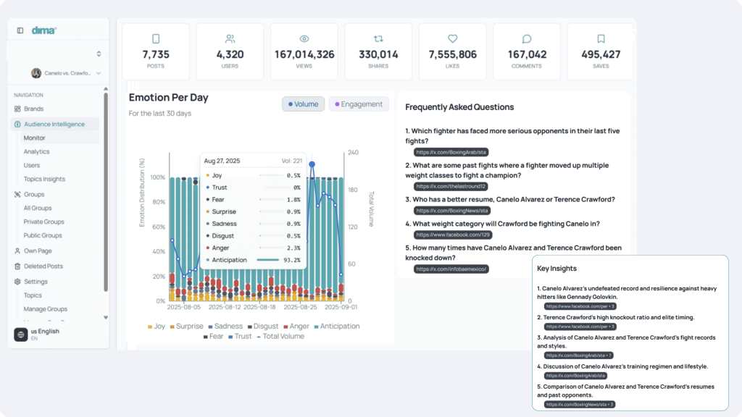The image size is (742, 417).
Task: Click the globe language icon
Action: [x=21, y=334]
